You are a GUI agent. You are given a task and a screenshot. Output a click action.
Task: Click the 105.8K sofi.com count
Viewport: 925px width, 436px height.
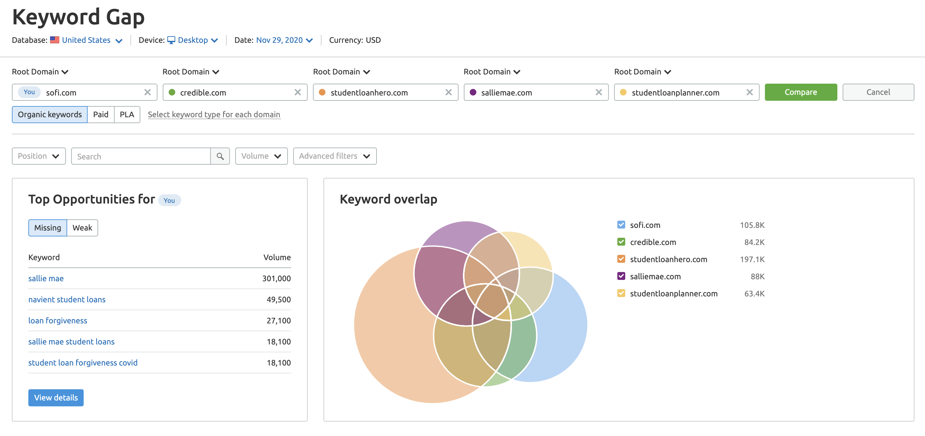[x=752, y=225]
